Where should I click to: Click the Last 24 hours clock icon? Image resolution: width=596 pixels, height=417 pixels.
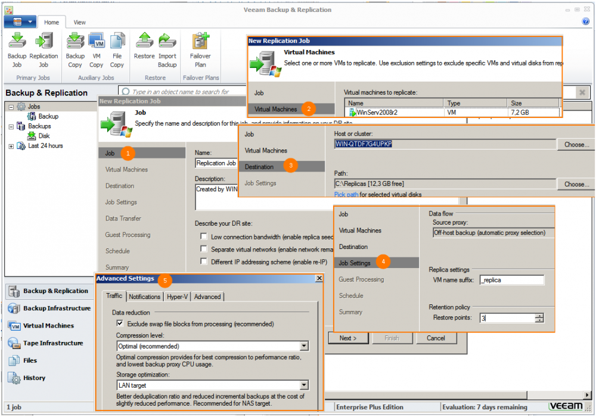pyautogui.click(x=21, y=146)
